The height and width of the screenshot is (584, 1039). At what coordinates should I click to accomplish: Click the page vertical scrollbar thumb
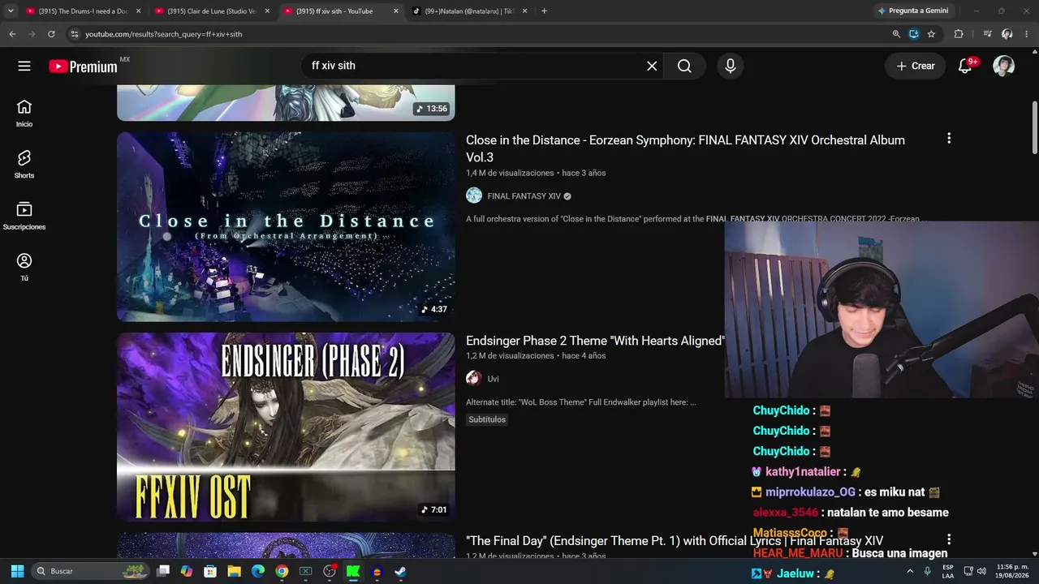pos(1034,126)
